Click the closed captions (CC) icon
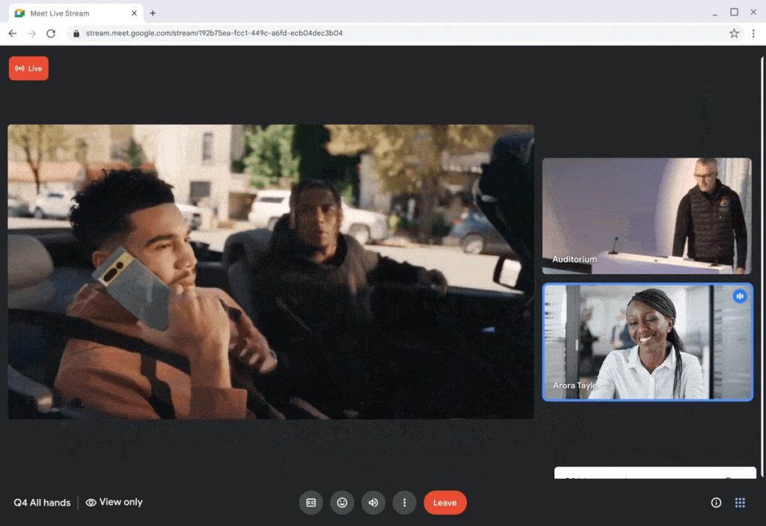Screen dimensions: 766x526 pyautogui.click(x=311, y=502)
